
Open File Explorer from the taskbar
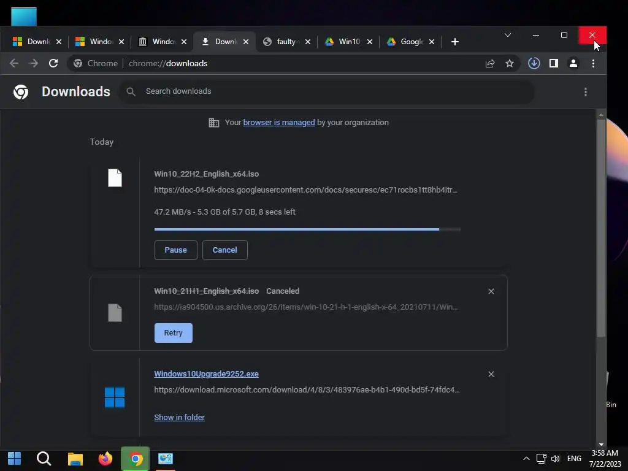(75, 459)
